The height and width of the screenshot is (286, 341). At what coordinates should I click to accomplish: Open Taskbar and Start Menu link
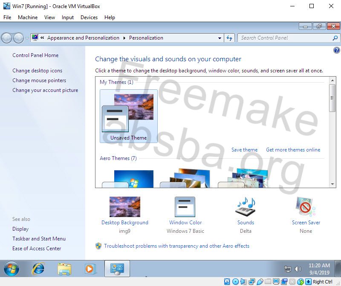(39, 239)
